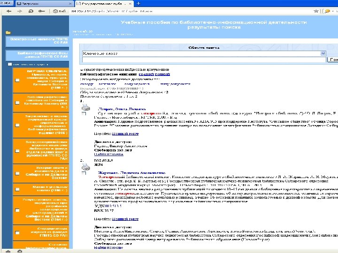The width and height of the screenshot is (338, 253).
Task: Mark the checkbox of search result 2
Action: pyautogui.click(x=84, y=173)
